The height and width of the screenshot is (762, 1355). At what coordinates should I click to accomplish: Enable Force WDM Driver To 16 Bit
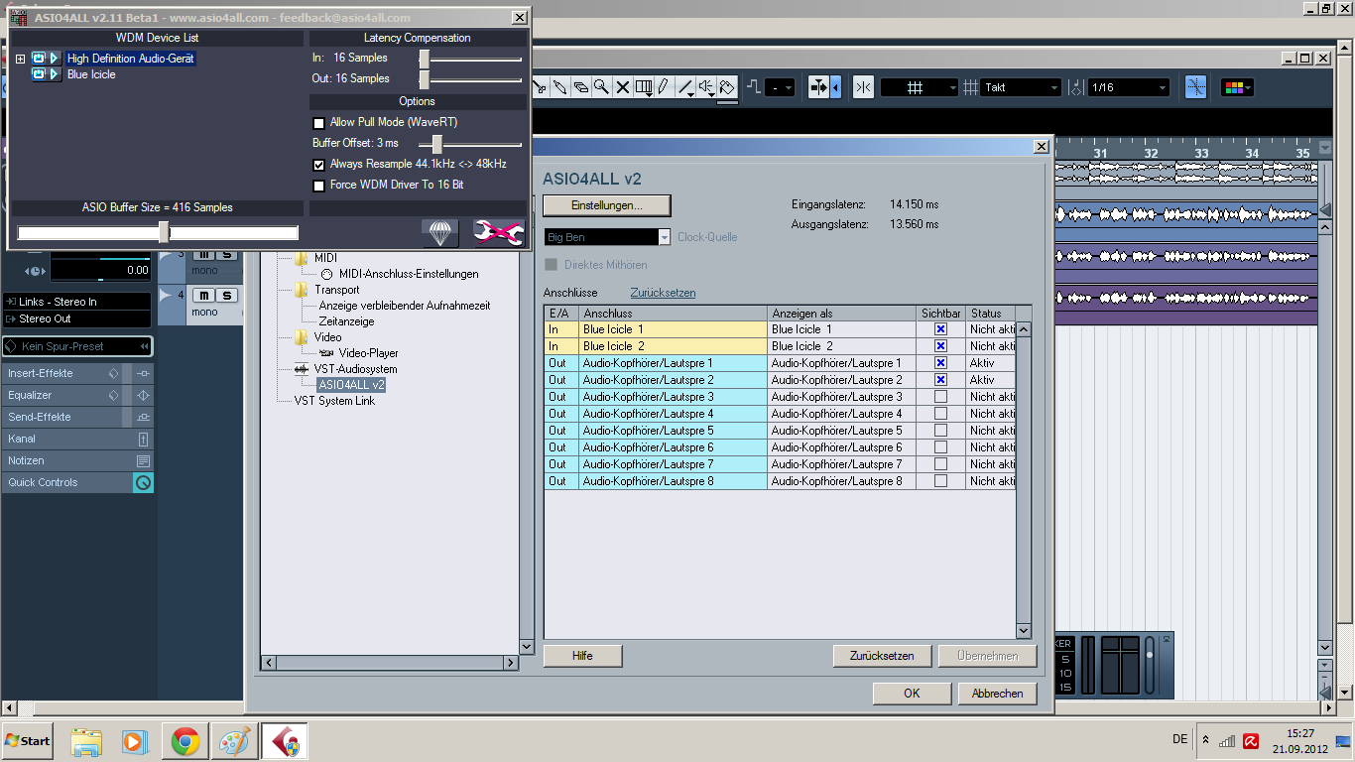318,186
